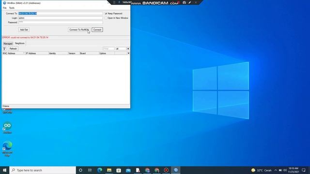The image size is (310, 174).
Task: Click the WinBox logo in the title bar
Action: coord(4,3)
